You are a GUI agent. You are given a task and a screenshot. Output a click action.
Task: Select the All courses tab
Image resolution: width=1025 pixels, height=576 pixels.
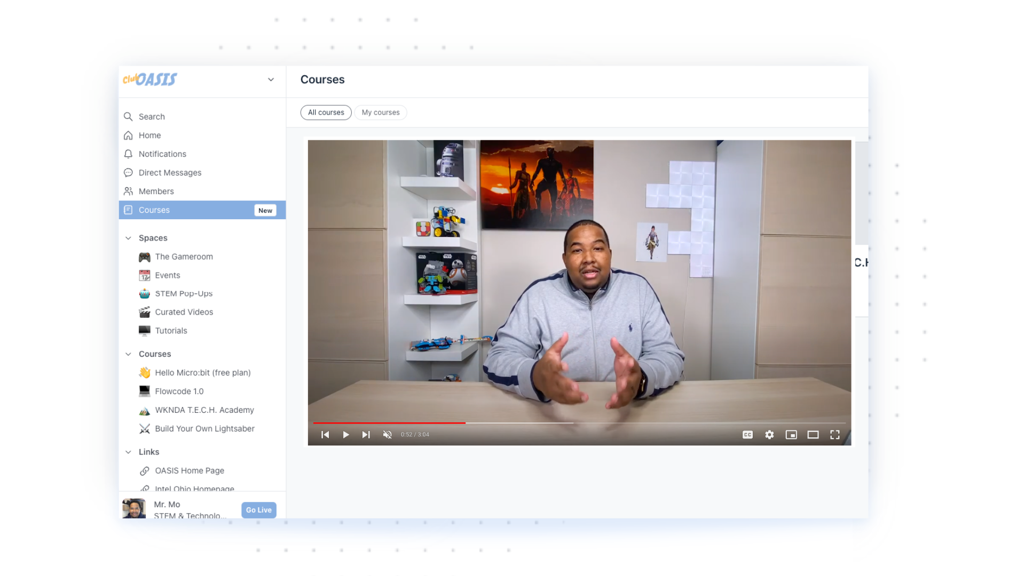click(x=326, y=113)
